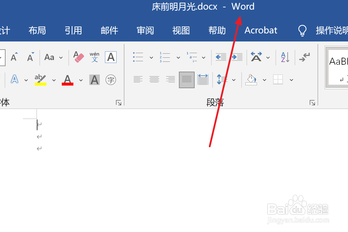This screenshot has height=232, width=348.
Task: Apply red font color
Action: (x=68, y=79)
